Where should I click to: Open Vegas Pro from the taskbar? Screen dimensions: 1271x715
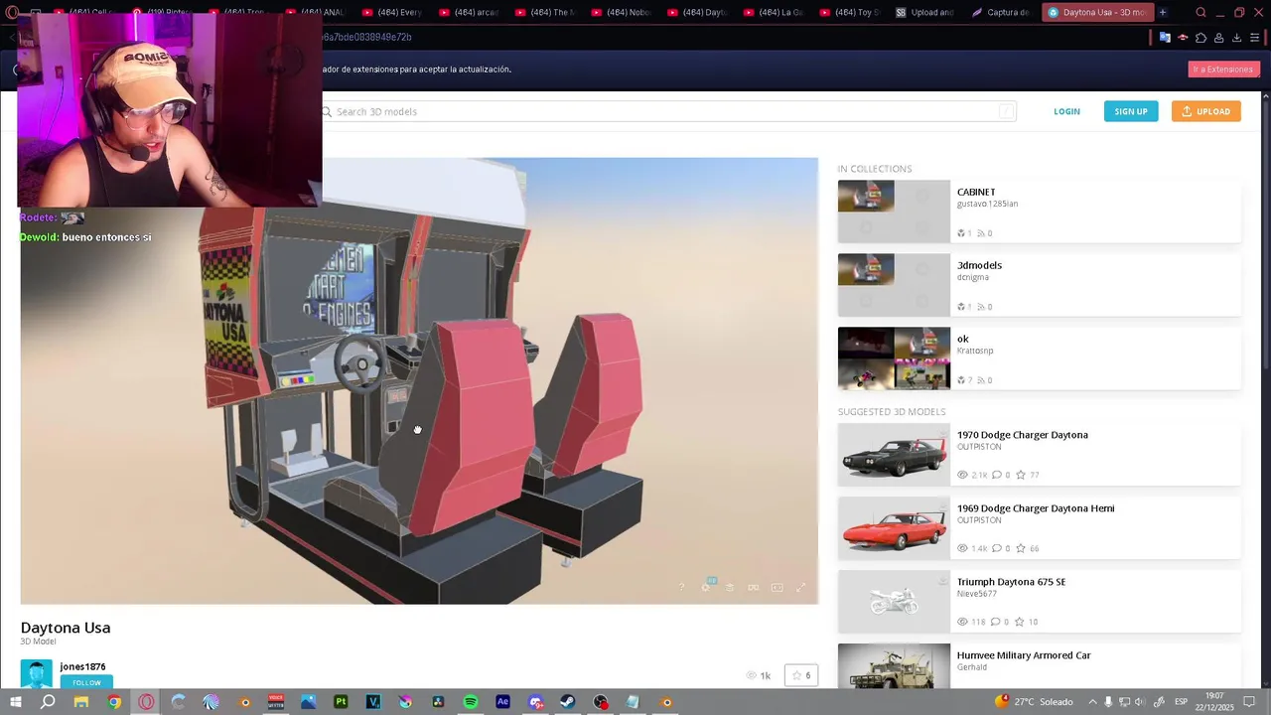(373, 702)
